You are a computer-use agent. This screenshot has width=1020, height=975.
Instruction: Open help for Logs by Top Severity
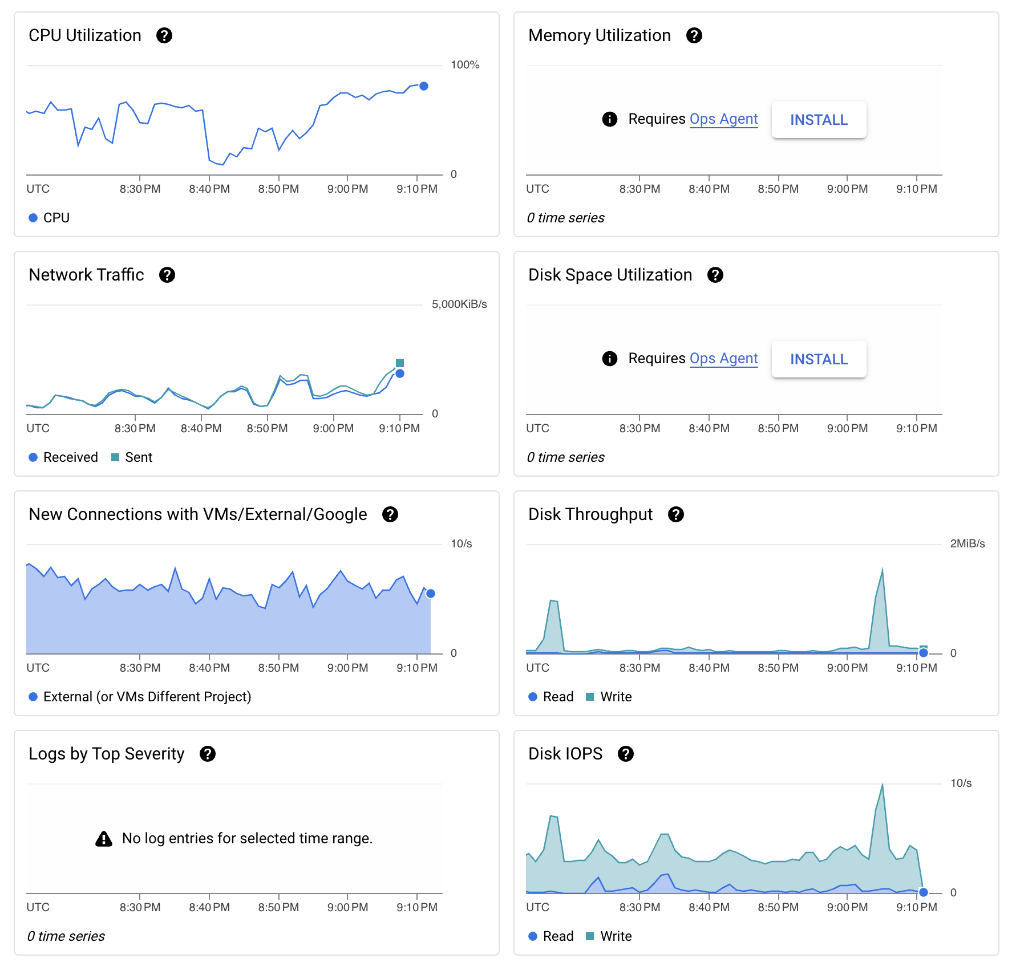tap(207, 754)
